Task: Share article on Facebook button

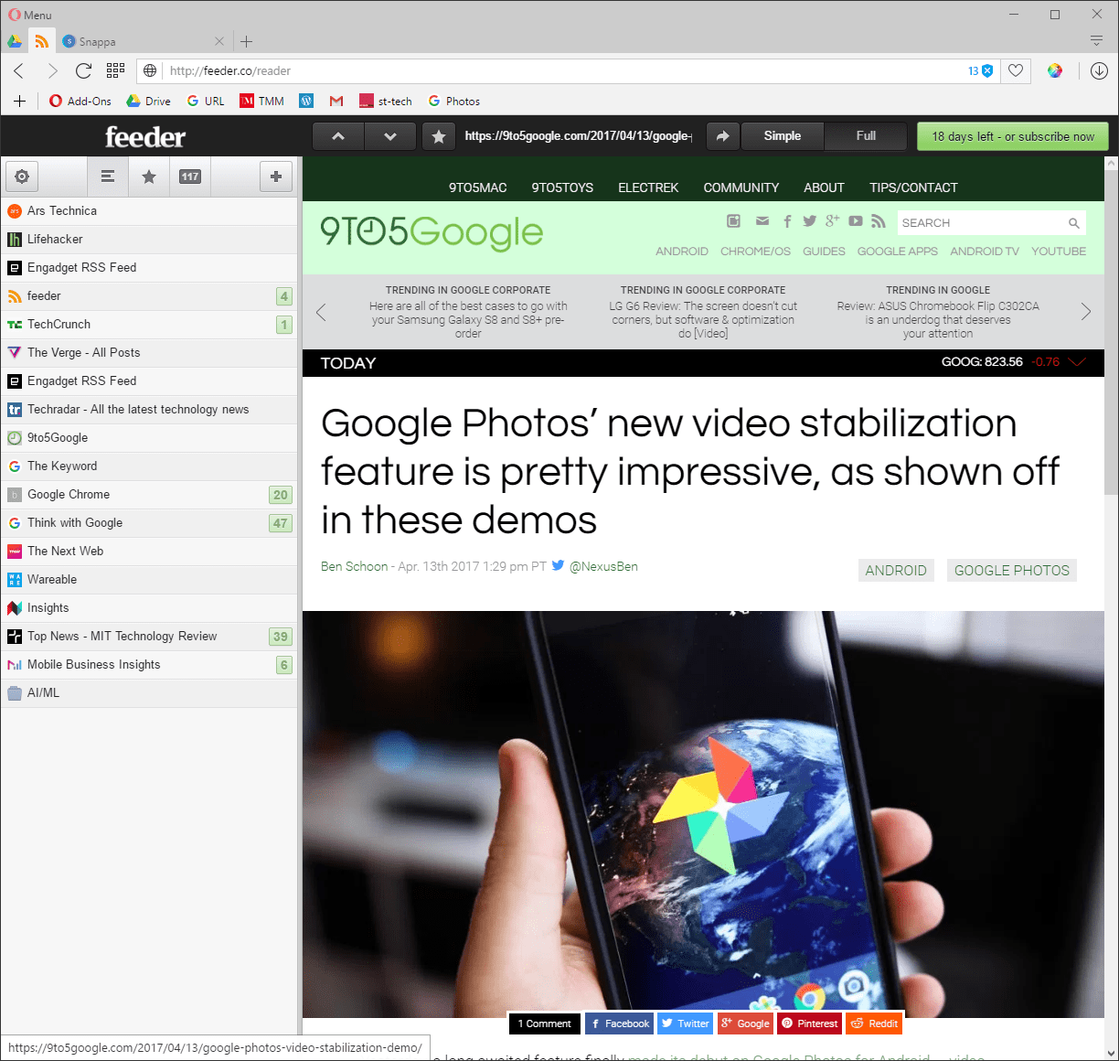Action: pos(620,1023)
